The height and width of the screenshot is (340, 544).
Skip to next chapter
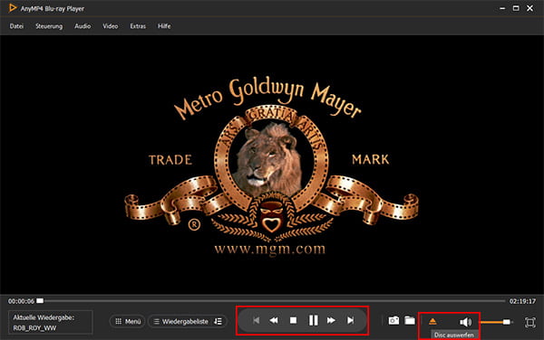(350, 321)
